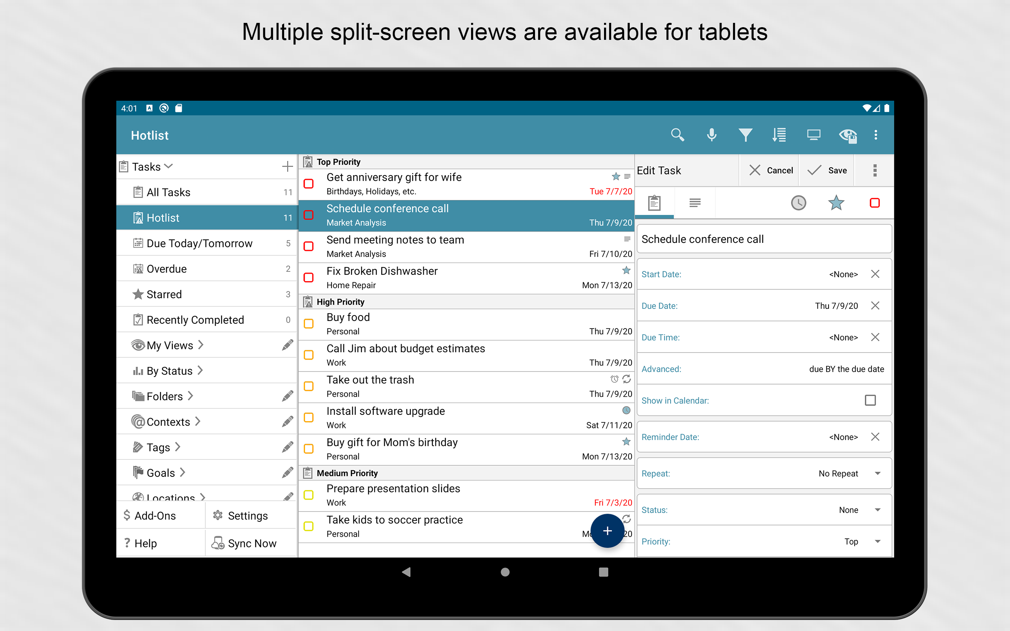The image size is (1010, 631).
Task: Open Help
Action: pos(161,543)
